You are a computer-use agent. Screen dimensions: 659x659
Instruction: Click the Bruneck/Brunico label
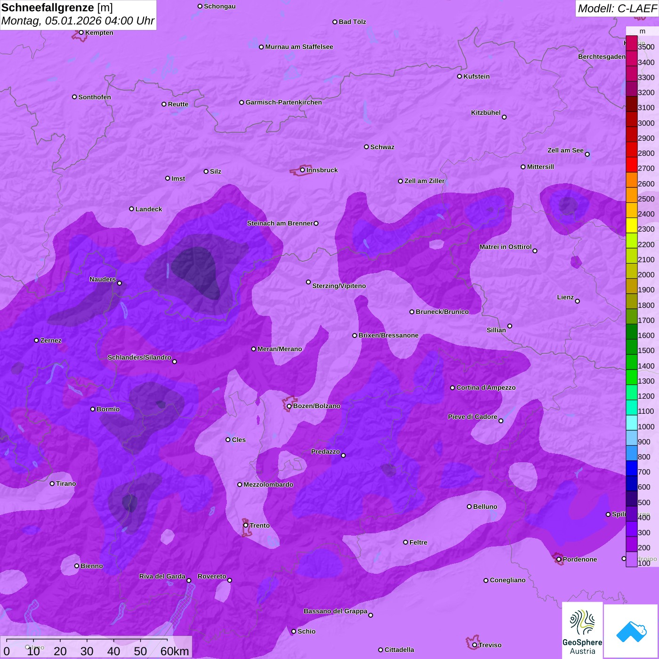[442, 312]
